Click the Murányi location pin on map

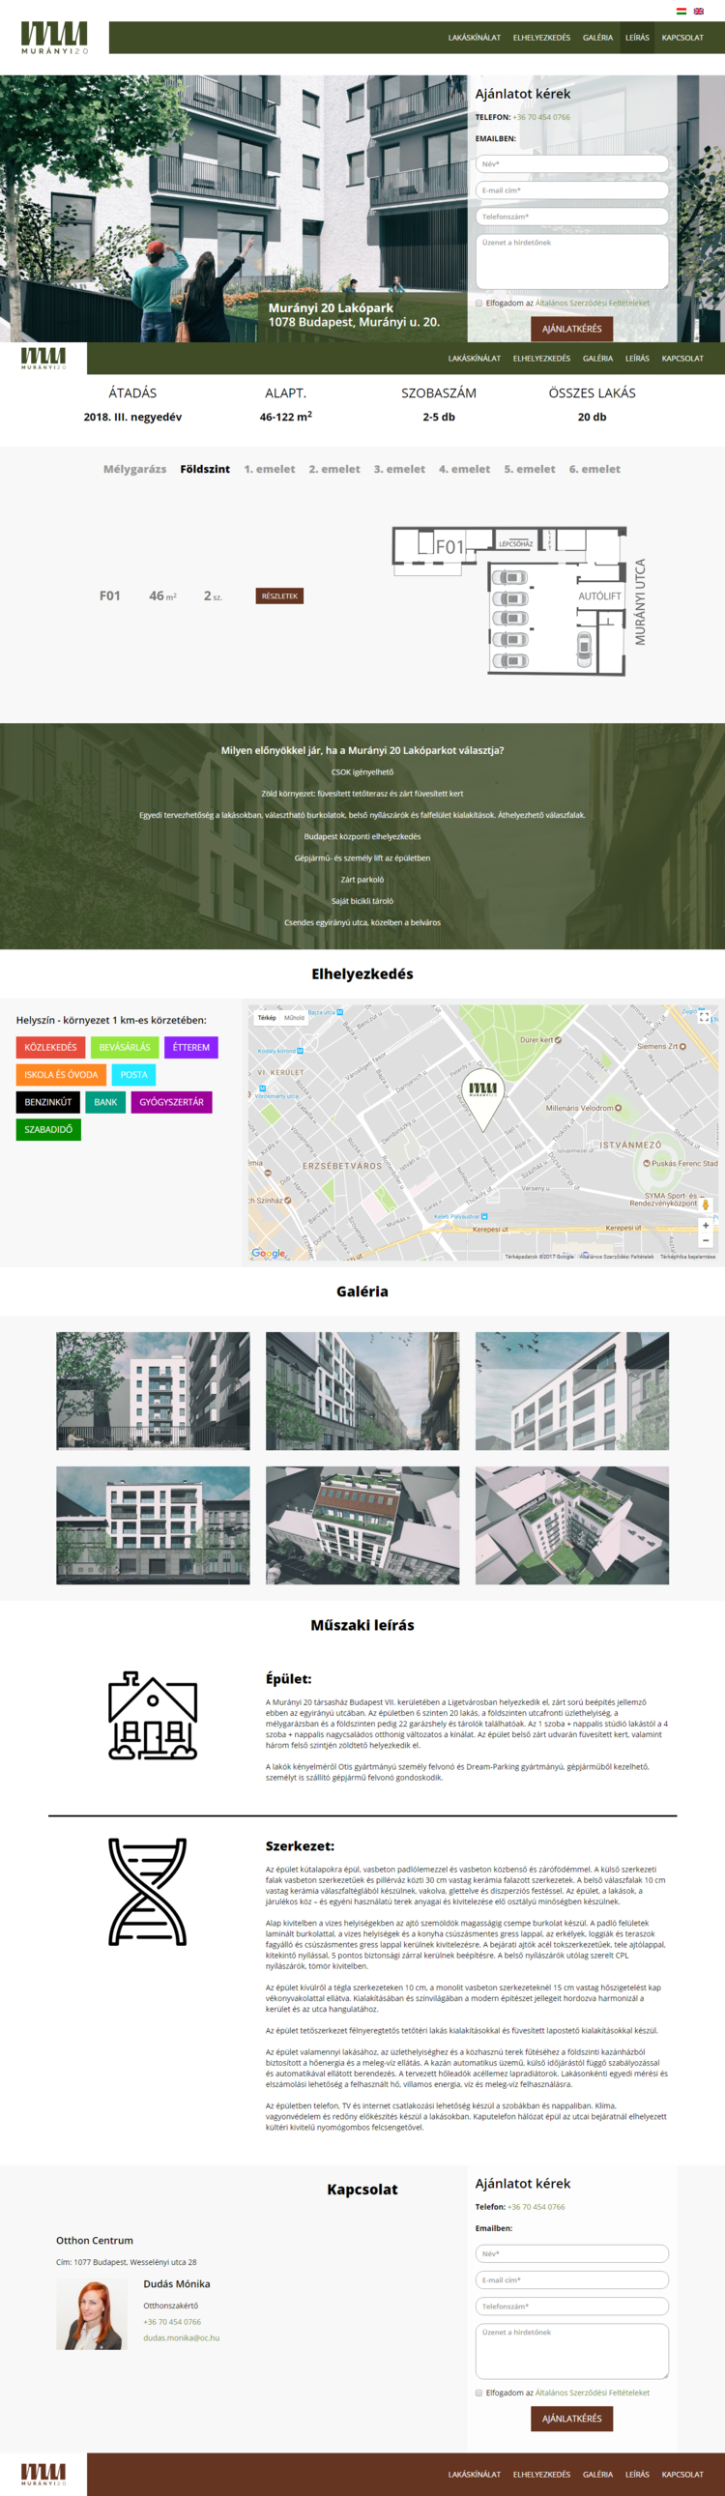click(482, 1093)
